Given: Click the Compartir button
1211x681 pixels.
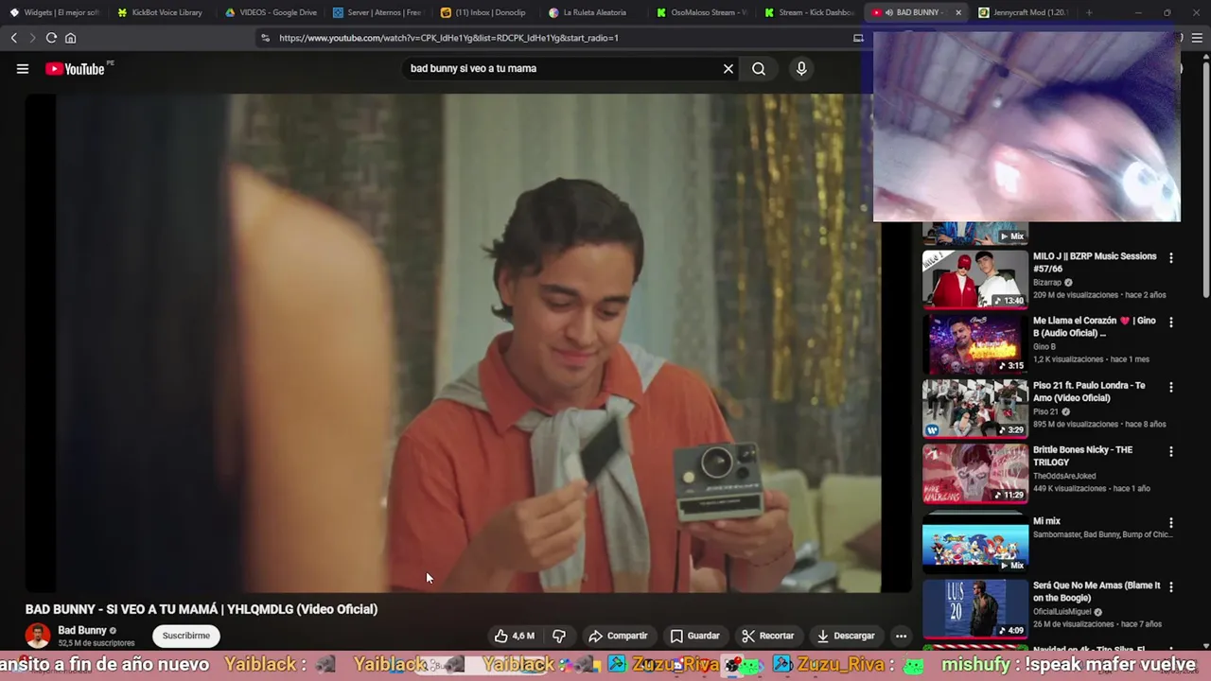Looking at the screenshot, I should 617,636.
